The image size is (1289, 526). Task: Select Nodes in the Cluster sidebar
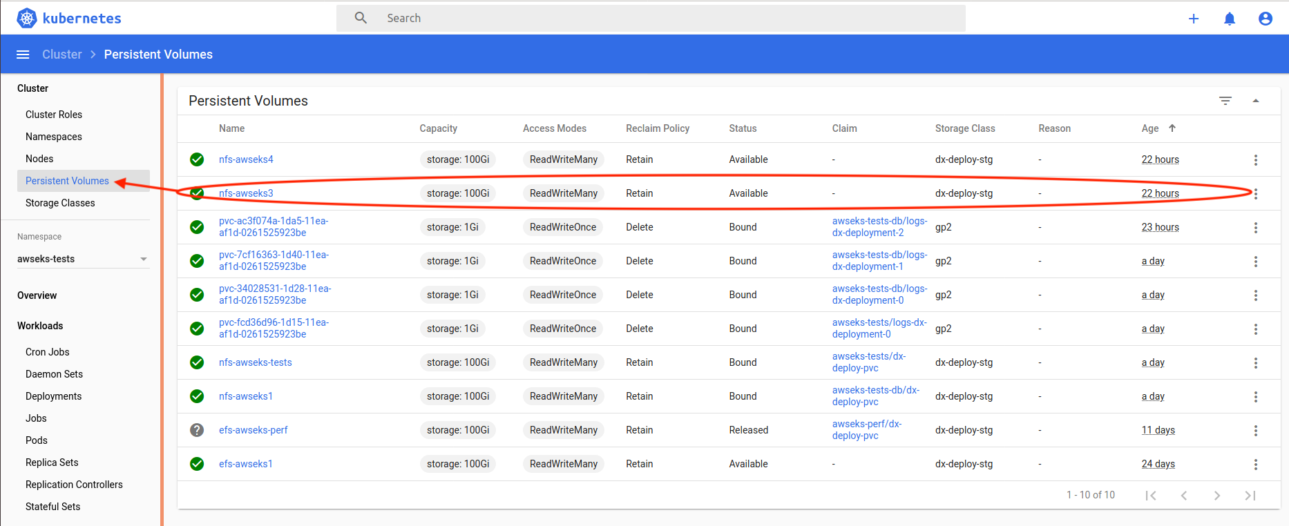click(x=39, y=159)
